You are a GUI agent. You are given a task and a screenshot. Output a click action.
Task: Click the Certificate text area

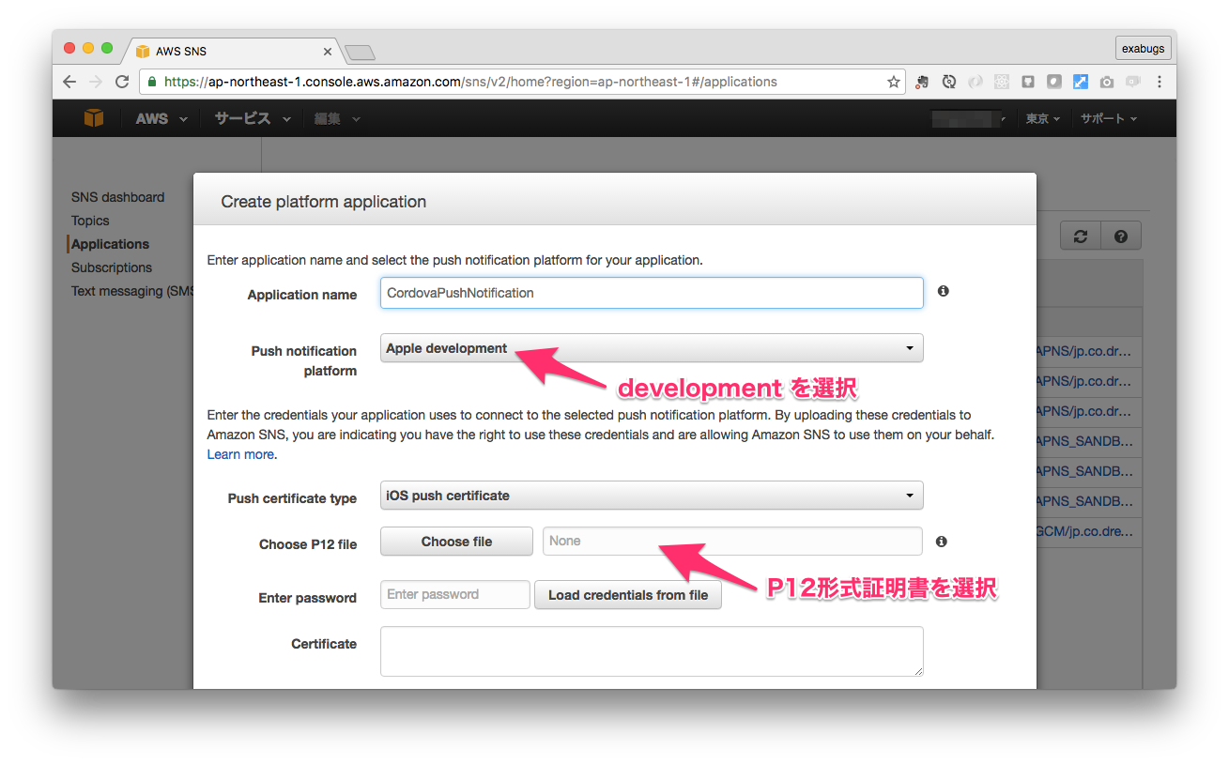(x=652, y=651)
